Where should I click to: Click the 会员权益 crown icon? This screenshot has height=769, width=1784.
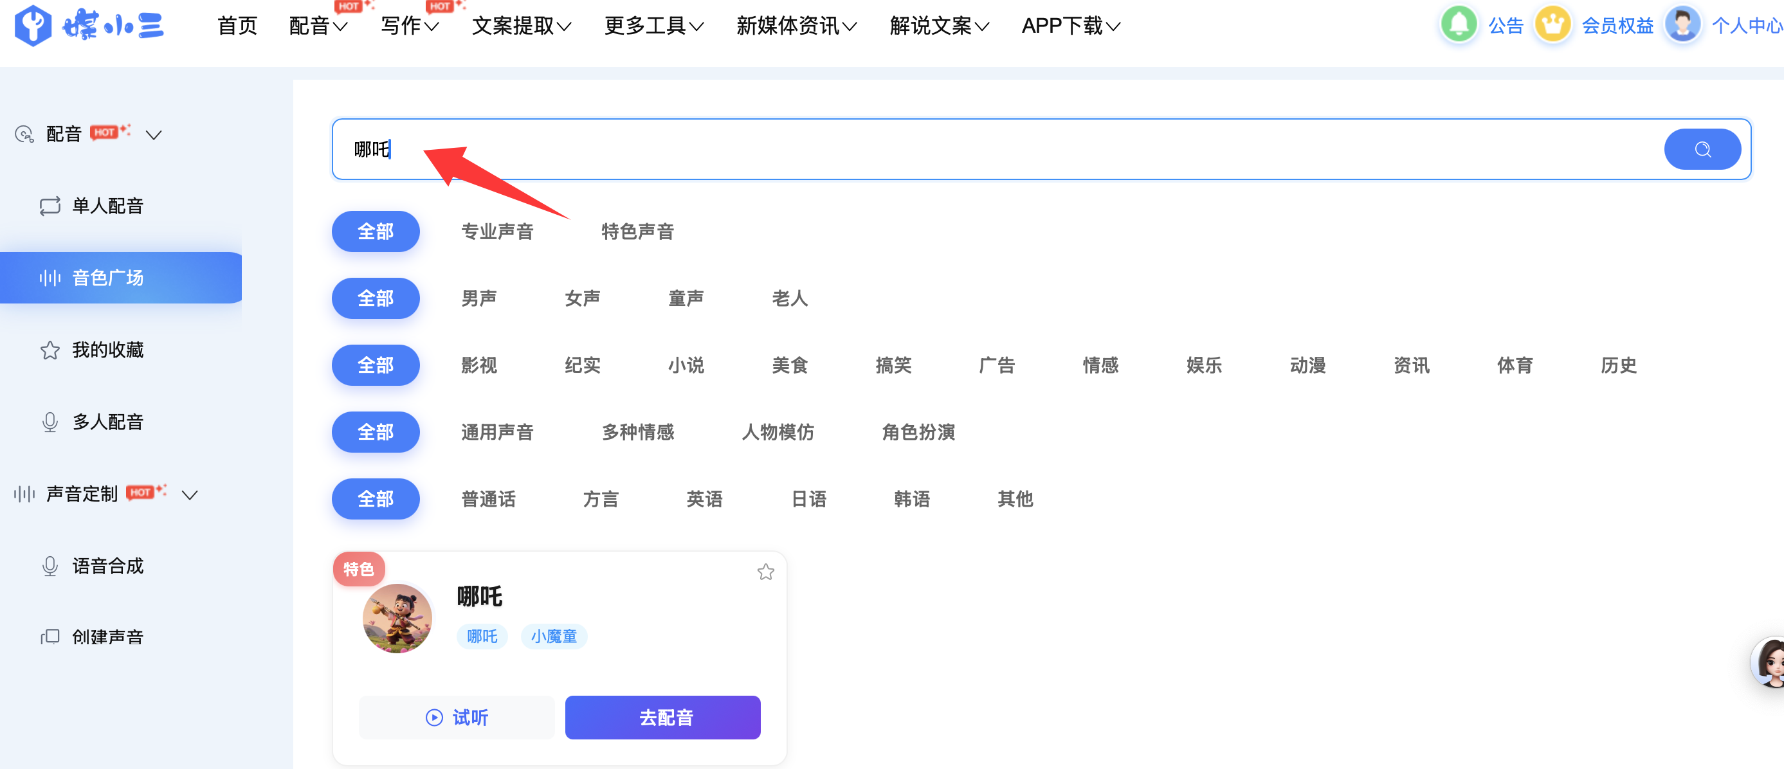coord(1552,25)
